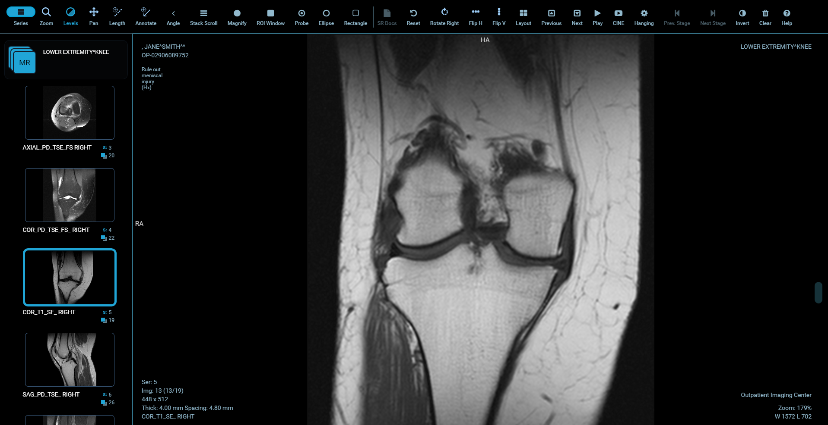The width and height of the screenshot is (828, 425).
Task: Open AXIAL_PD_TSE_FS RIGHT series thumbnail
Action: 70,112
